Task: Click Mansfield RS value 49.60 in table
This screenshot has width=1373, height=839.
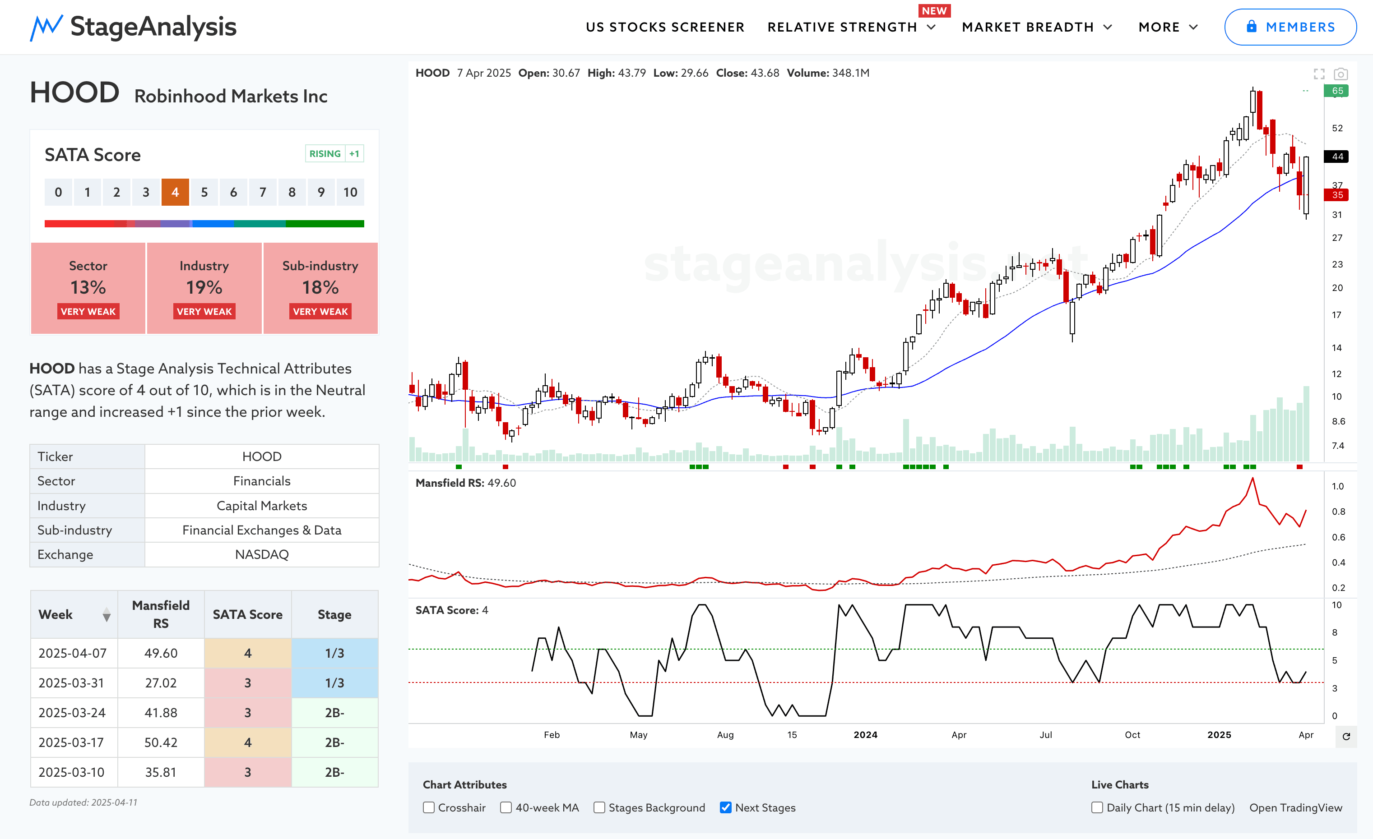Action: click(161, 653)
